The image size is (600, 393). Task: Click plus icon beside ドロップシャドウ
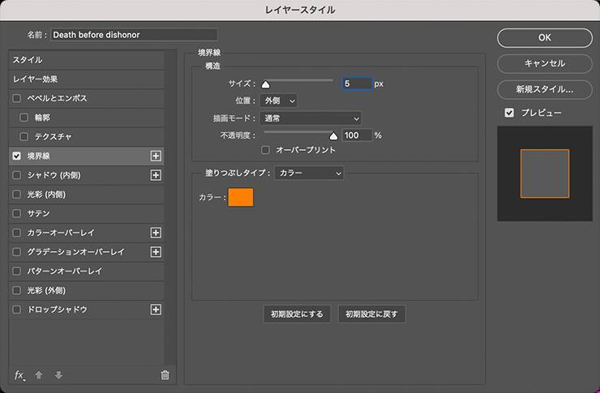156,310
